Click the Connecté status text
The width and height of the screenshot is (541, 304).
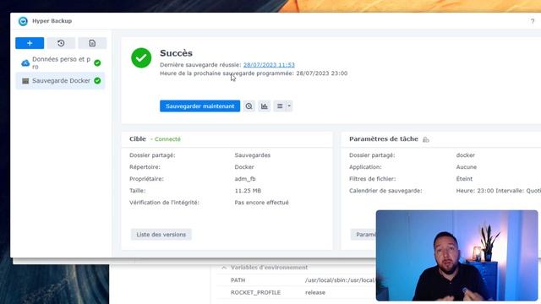point(167,139)
